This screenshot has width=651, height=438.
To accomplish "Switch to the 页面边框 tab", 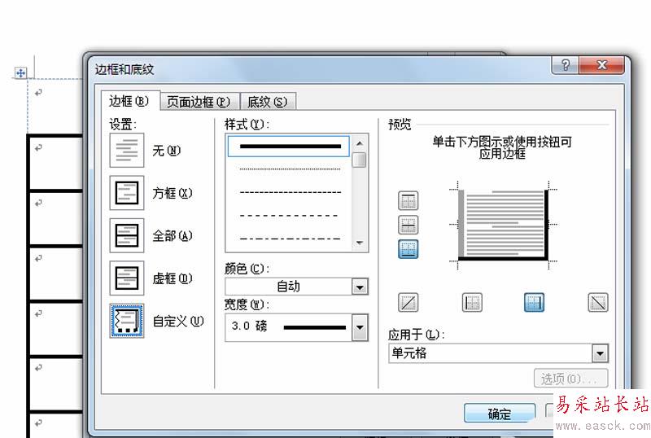I will click(199, 102).
